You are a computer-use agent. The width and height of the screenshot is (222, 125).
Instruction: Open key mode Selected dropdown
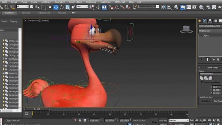click(x=178, y=120)
